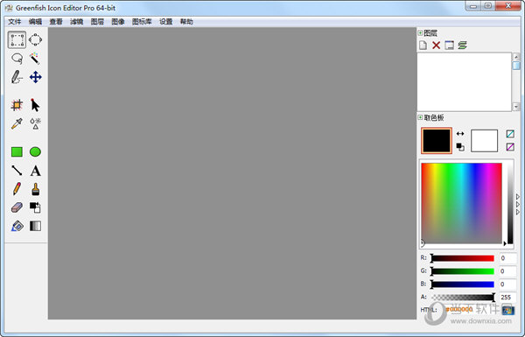Select the Crop tool

[x=17, y=105]
